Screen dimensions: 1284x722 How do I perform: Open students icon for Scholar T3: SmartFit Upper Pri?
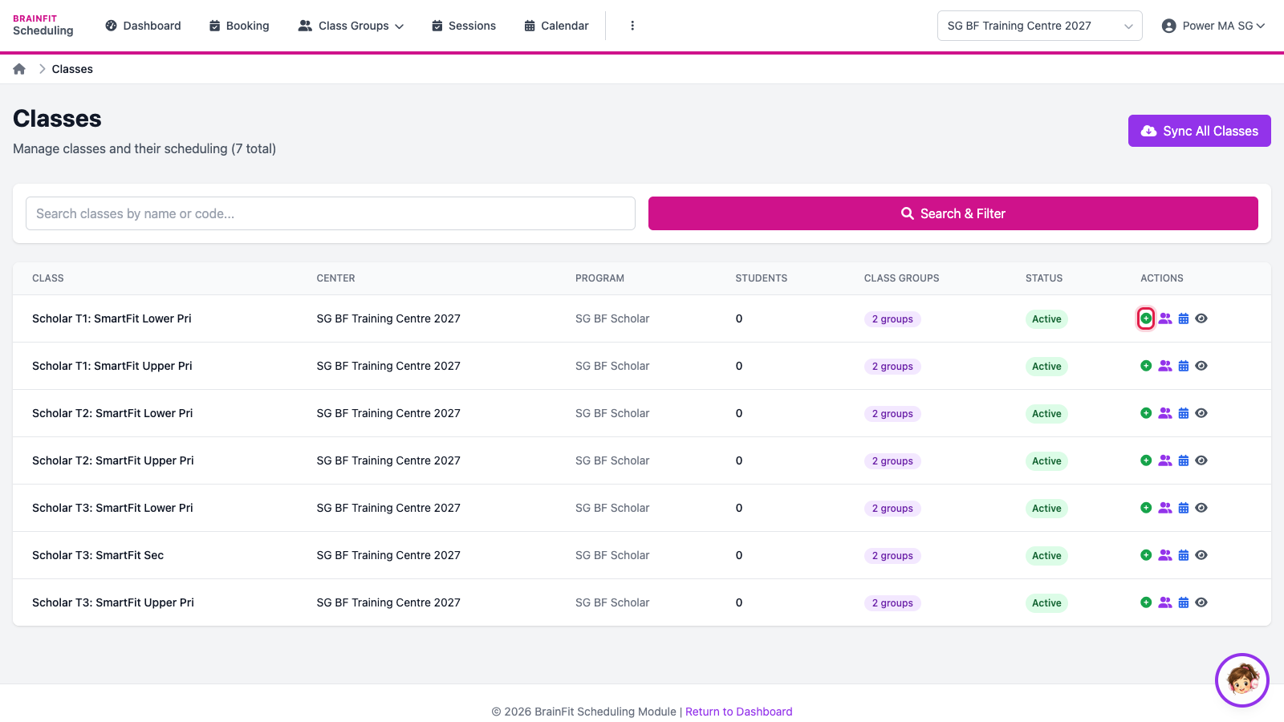click(x=1165, y=602)
